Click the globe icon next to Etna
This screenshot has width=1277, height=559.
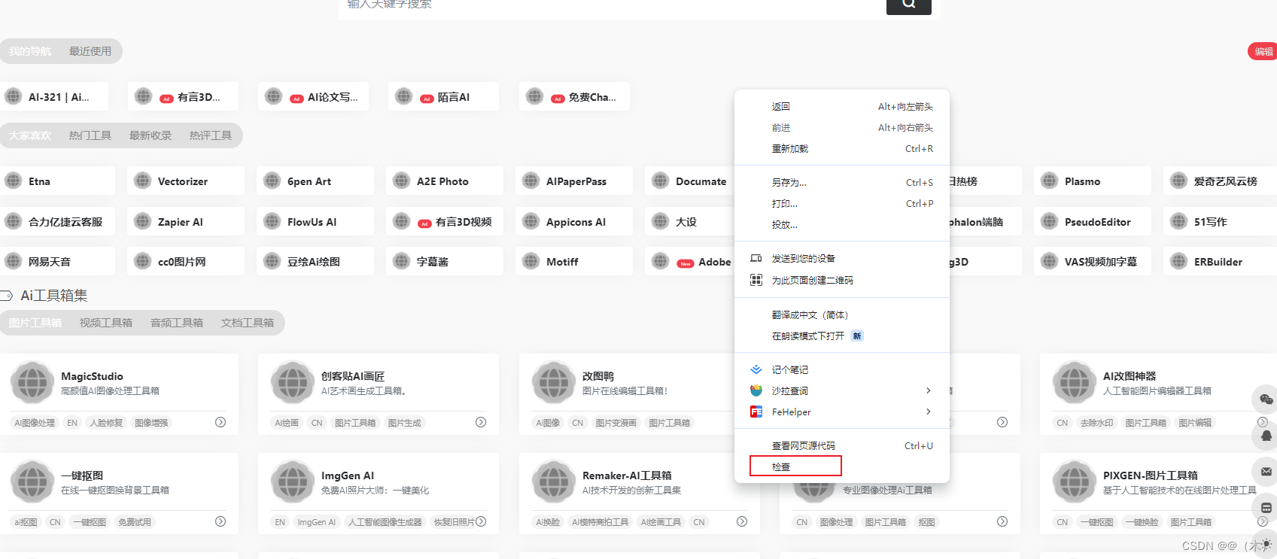coord(14,181)
